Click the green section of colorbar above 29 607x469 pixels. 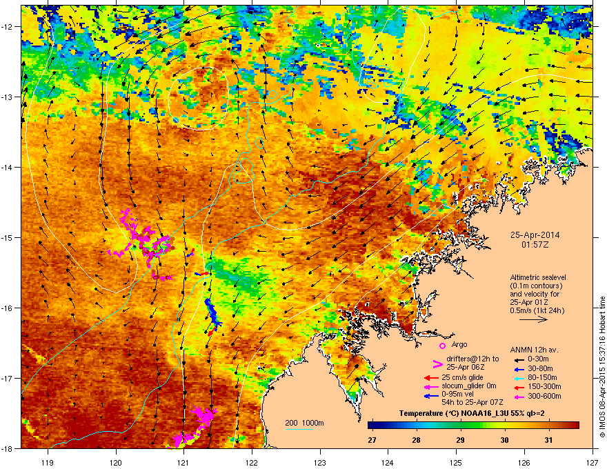[x=460, y=426]
